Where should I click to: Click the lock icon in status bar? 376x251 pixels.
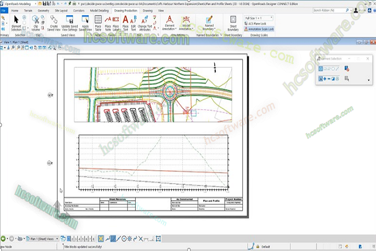[258, 246]
